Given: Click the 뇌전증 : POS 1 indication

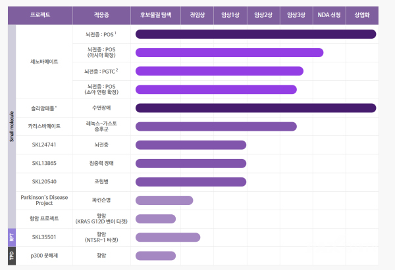Looking at the screenshot, I should coord(101,34).
